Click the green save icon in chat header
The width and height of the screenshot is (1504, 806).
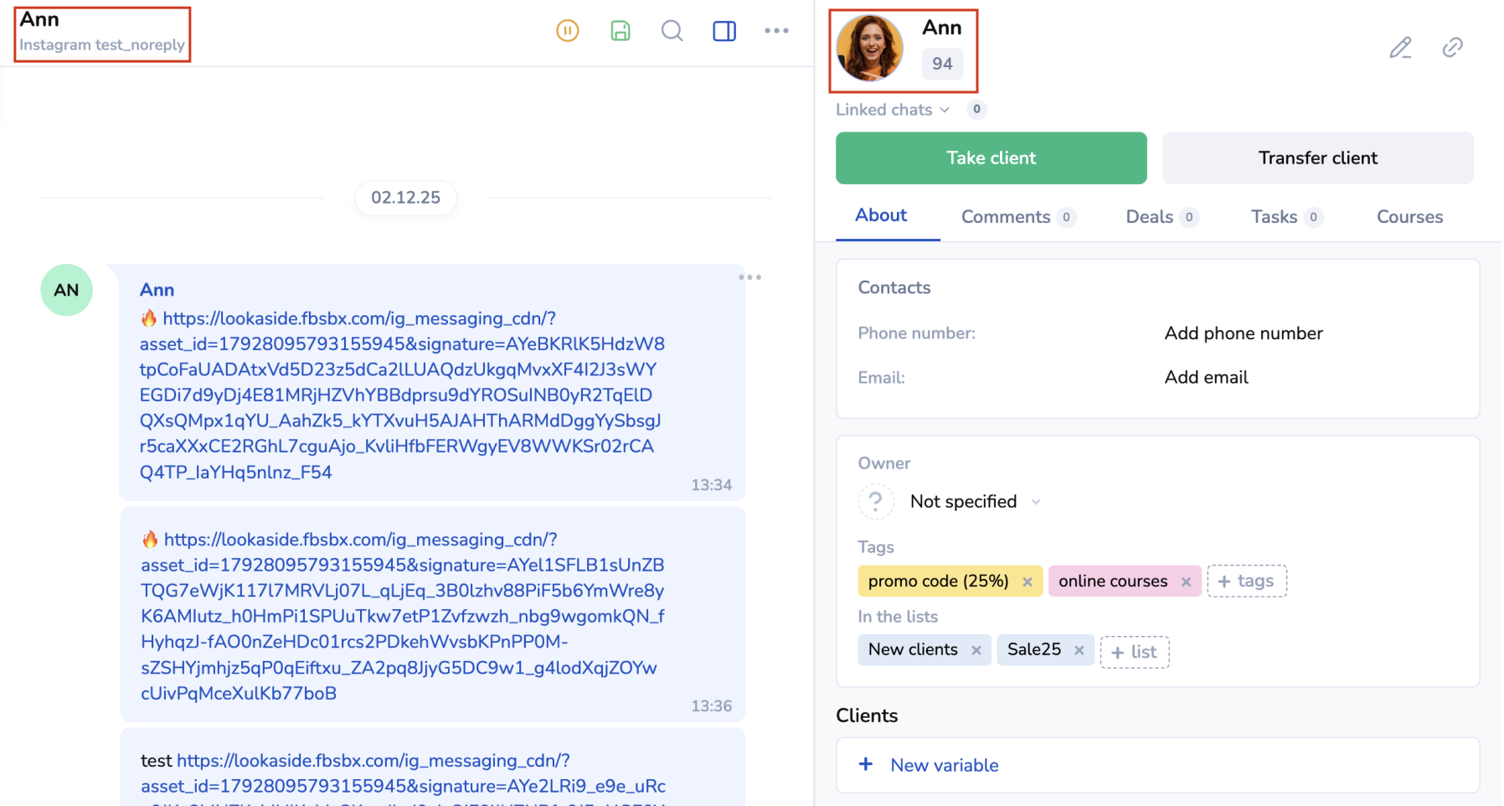tap(620, 31)
